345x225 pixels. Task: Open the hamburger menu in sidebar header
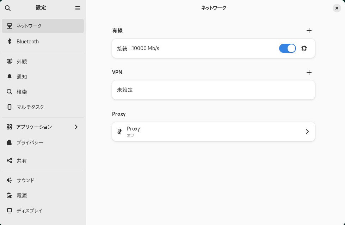(78, 8)
